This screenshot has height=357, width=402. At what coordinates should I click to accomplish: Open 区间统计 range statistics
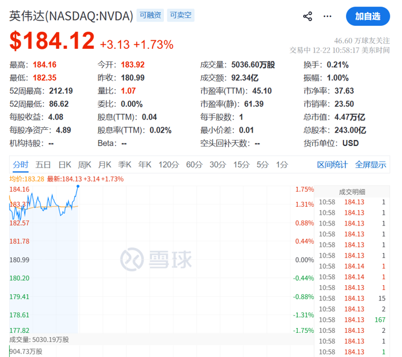[x=333, y=165]
